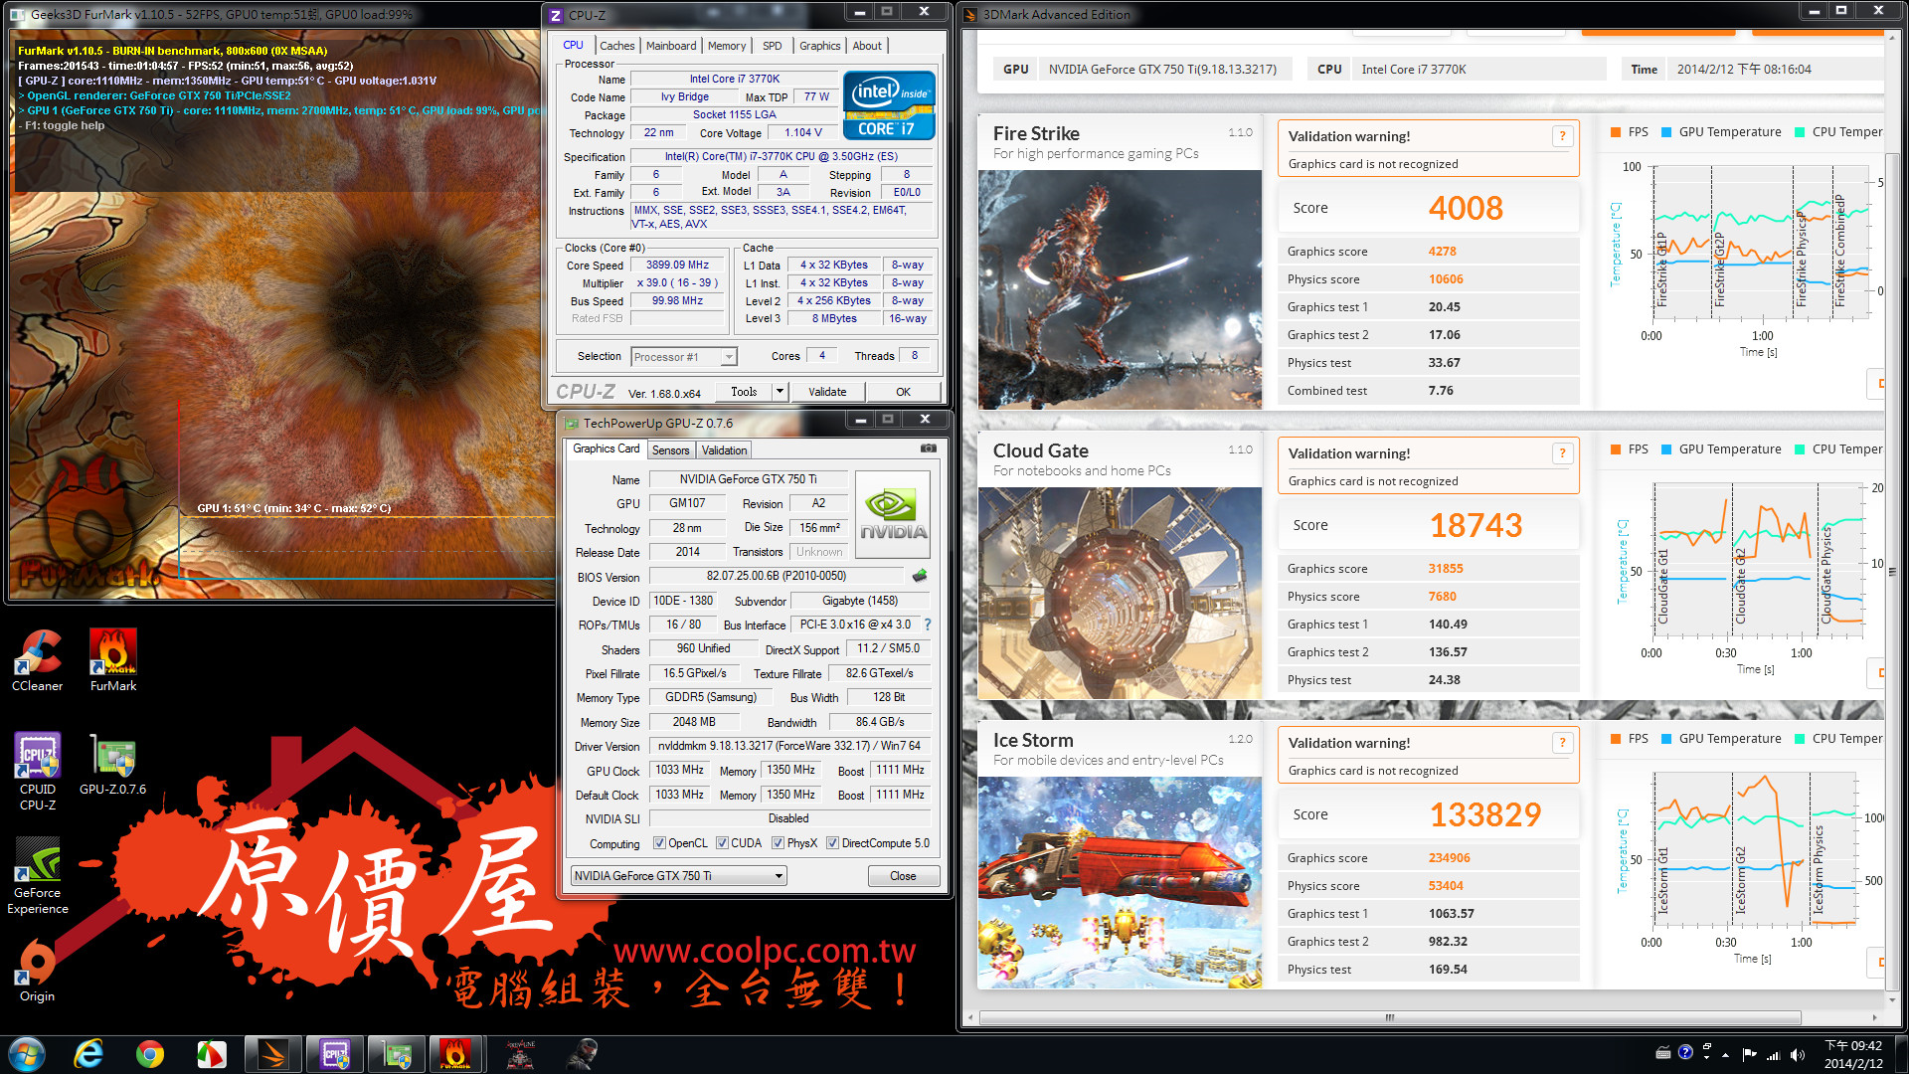Click the Fire Strike benchmark thumbnail

point(1120,289)
